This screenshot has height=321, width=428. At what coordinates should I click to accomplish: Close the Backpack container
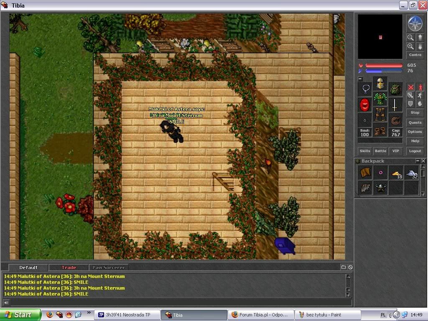coord(423,161)
